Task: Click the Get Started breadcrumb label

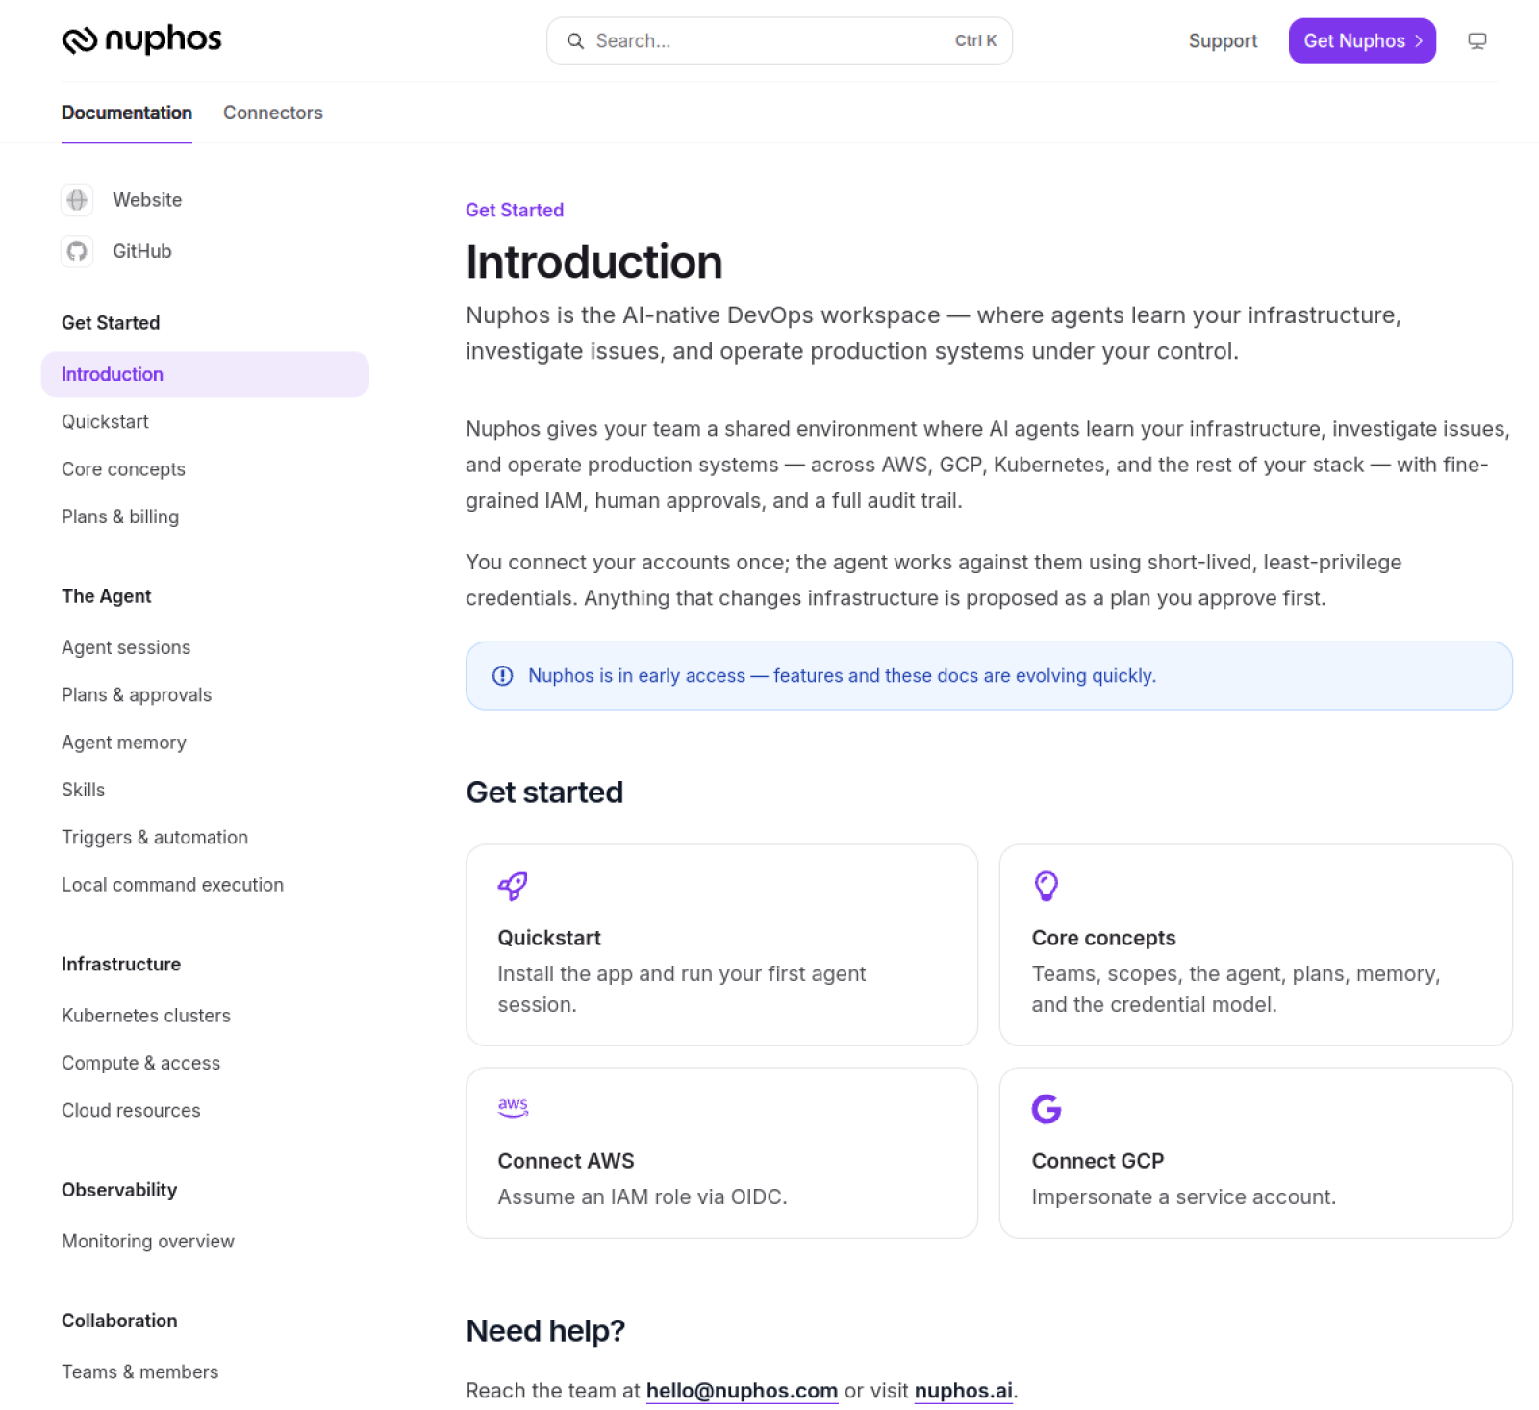Action: tap(515, 210)
